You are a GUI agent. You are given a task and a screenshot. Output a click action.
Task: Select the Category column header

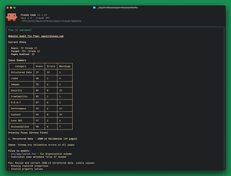pos(21,66)
